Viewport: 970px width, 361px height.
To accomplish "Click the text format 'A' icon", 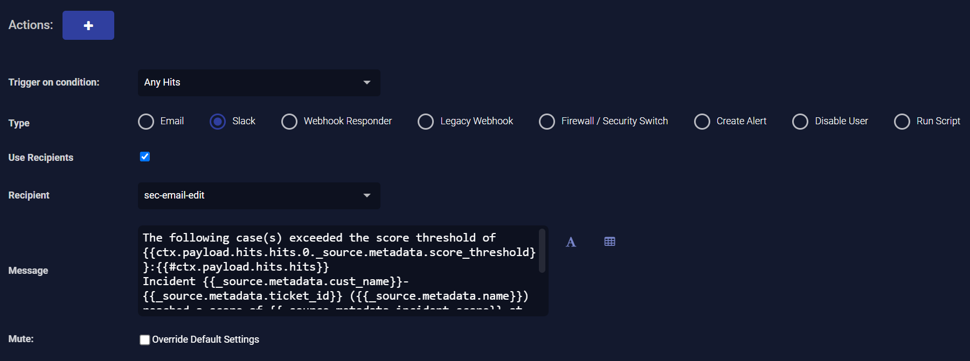I will pyautogui.click(x=571, y=242).
